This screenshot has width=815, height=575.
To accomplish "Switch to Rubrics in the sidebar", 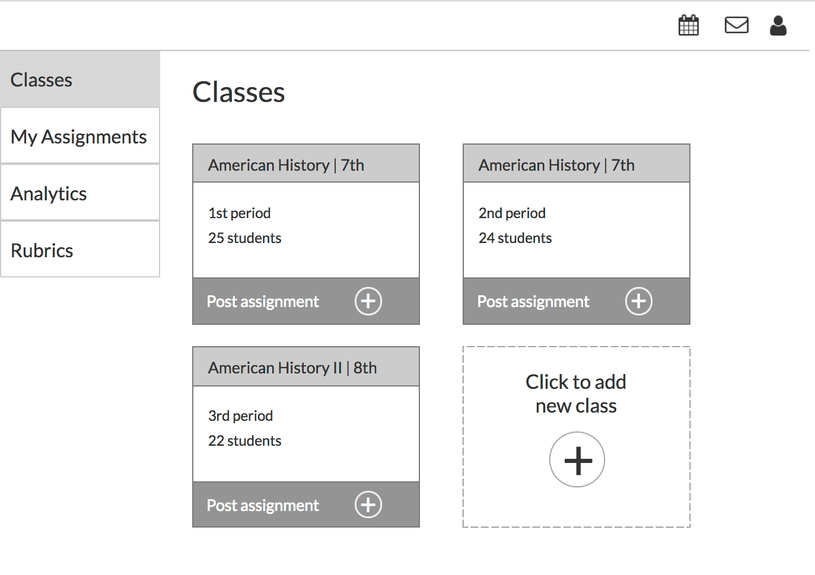I will click(42, 250).
